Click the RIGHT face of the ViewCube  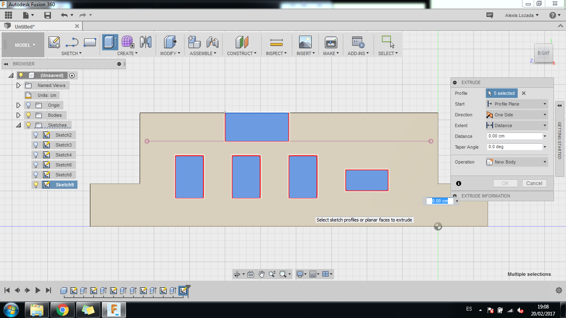543,53
